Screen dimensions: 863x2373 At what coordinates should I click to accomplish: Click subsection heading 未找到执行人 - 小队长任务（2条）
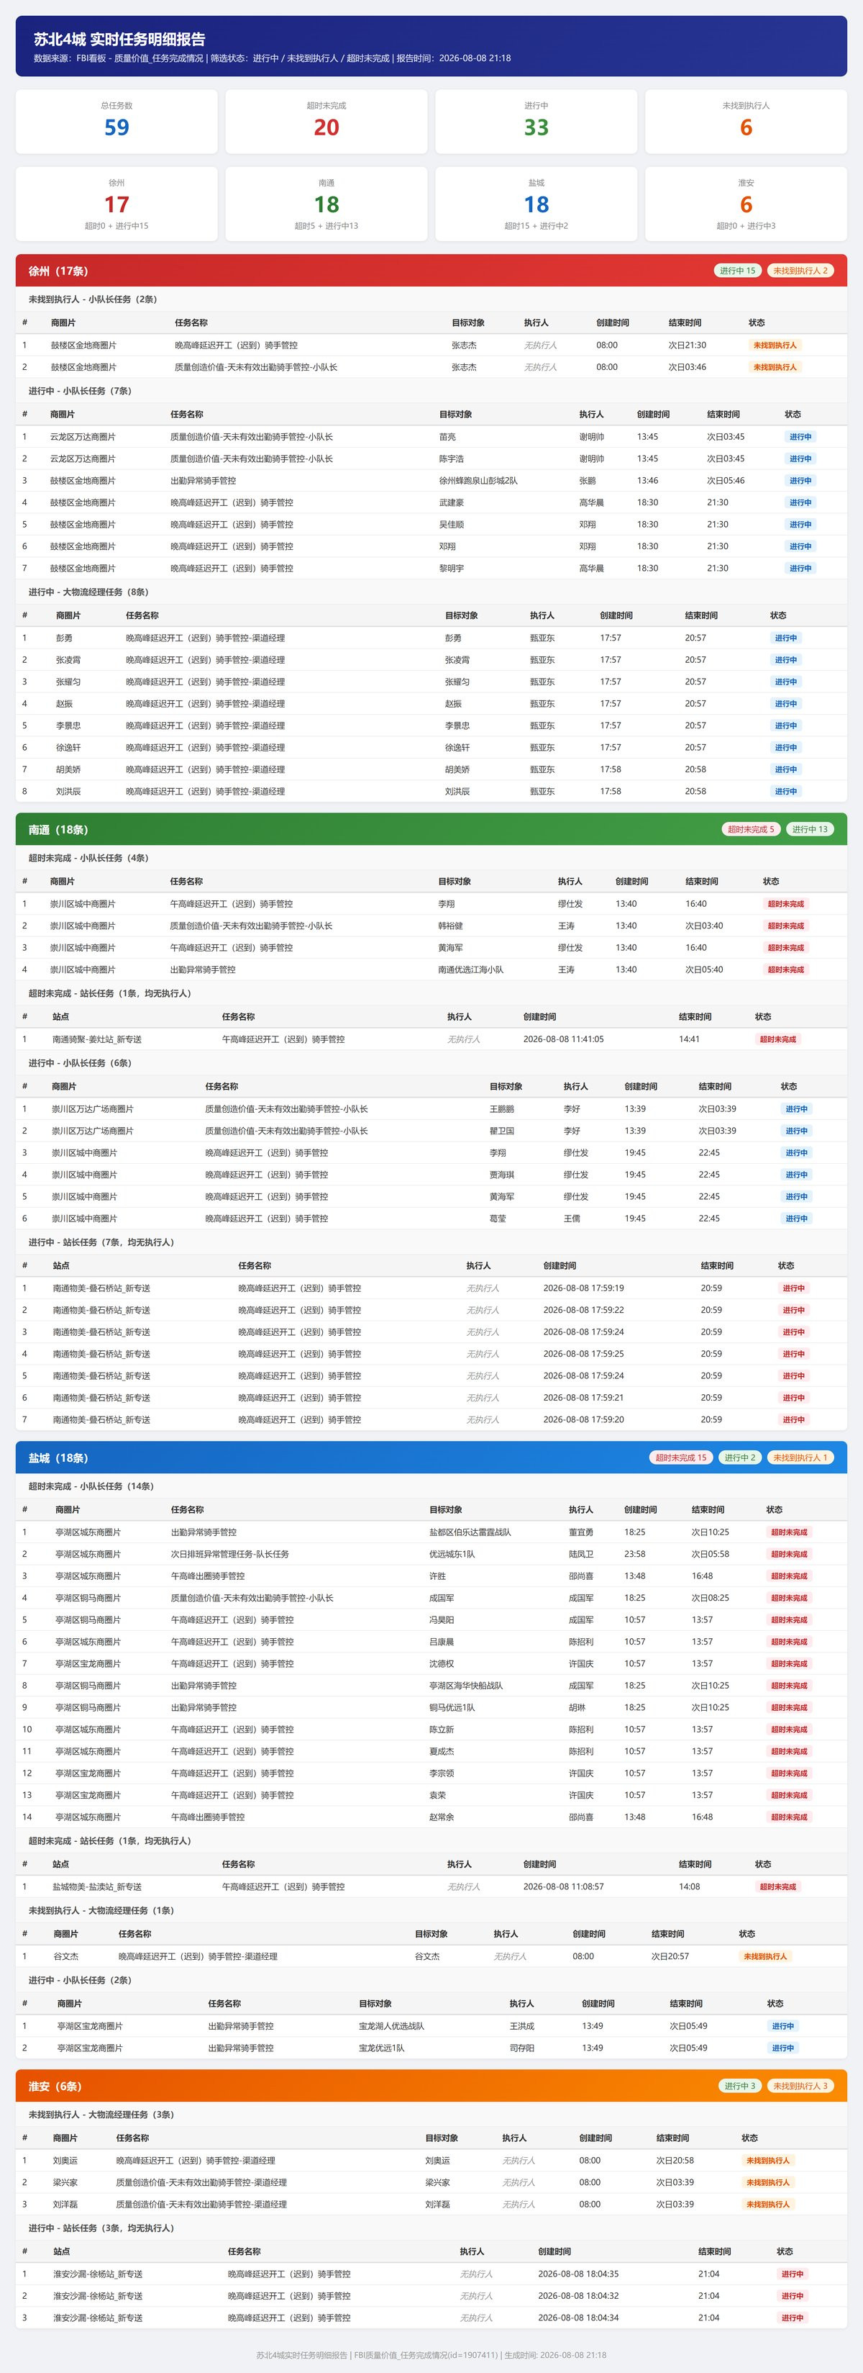93,299
